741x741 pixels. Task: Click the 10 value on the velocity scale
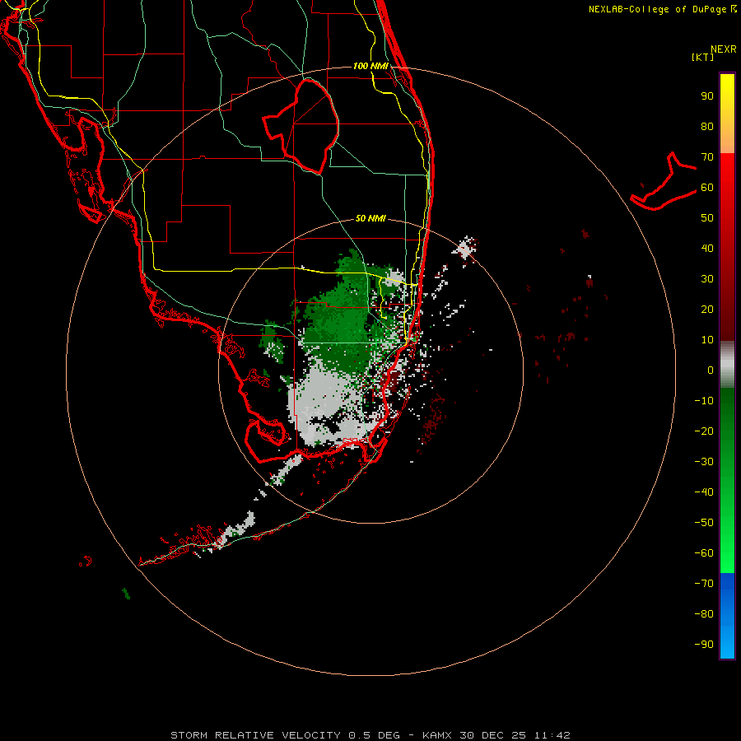coord(707,340)
